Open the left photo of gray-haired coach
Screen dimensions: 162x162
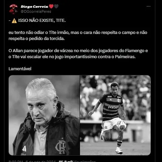click(44, 115)
